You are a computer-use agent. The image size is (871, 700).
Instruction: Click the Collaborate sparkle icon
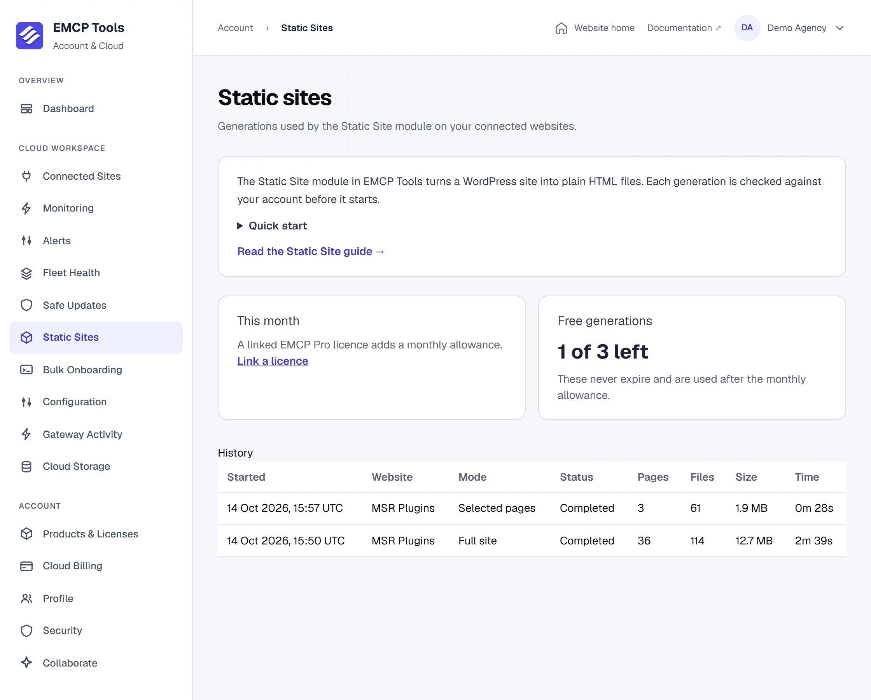26,663
